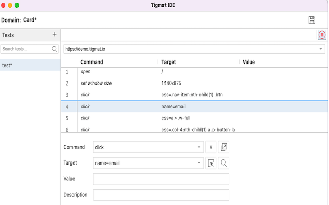The image size is (329, 205).
Task: Find target element with magnifier
Action: [x=224, y=163]
